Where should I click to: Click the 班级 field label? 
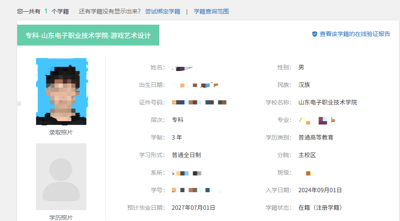(x=284, y=173)
